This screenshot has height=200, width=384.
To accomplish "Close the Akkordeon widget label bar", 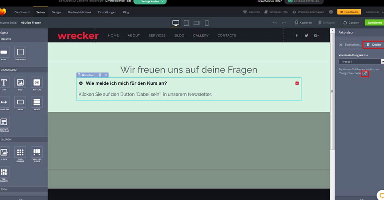I will pyautogui.click(x=106, y=75).
